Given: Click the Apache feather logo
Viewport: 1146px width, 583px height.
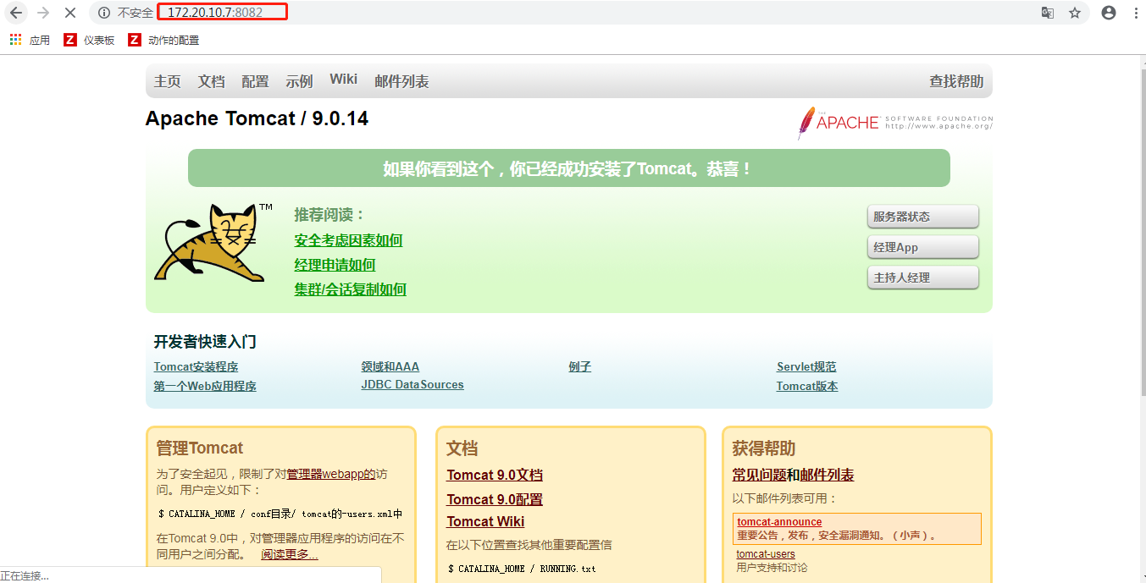Looking at the screenshot, I should [895, 123].
